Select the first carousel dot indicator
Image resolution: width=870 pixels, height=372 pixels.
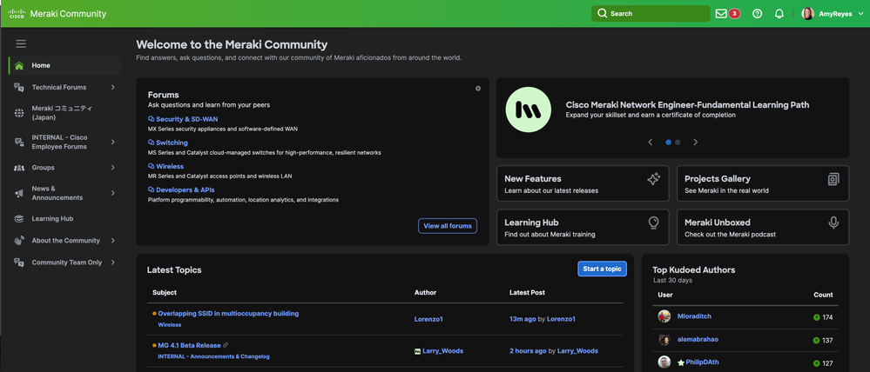[668, 142]
